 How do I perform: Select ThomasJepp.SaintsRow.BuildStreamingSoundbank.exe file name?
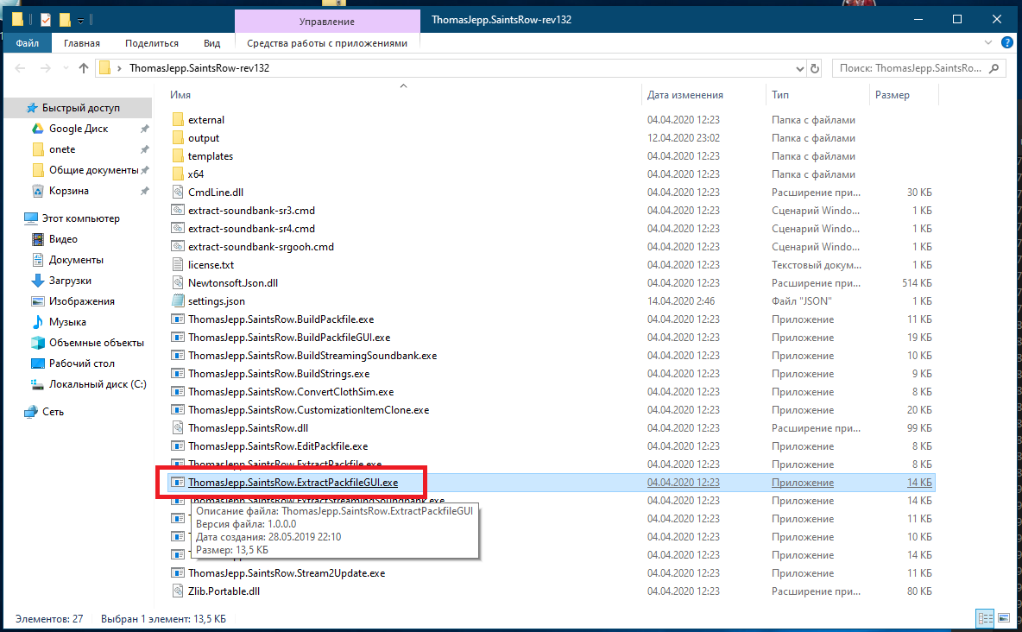click(312, 356)
